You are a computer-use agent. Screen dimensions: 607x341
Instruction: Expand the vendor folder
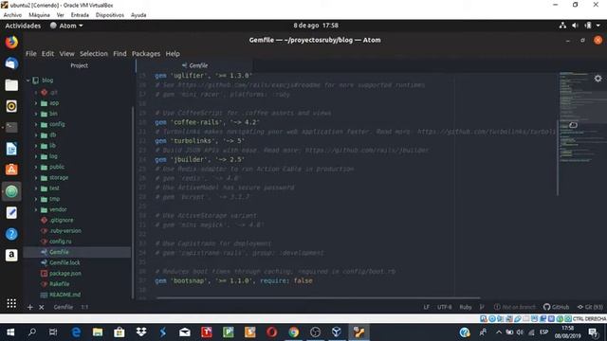point(36,209)
